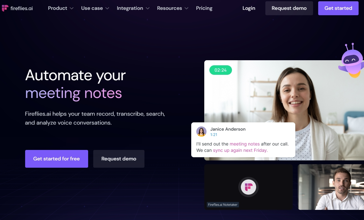
Task: Select the man's video thumbnail
Action: pyautogui.click(x=331, y=187)
